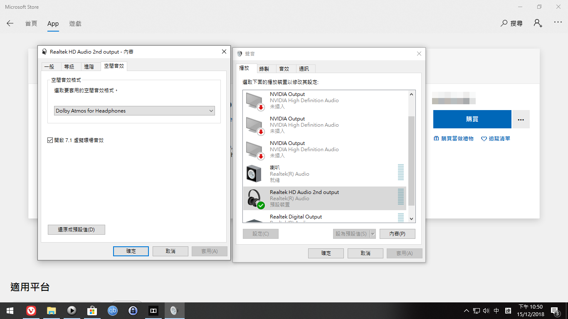Select Realtek Digital Output device
This screenshot has width=568, height=319.
point(324,217)
